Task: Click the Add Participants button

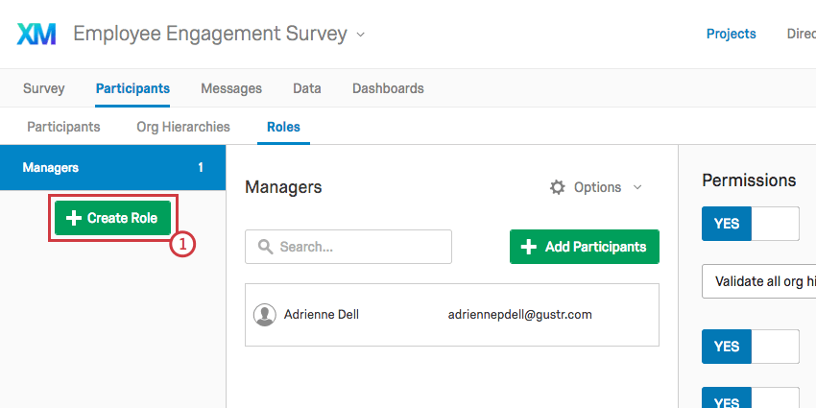Action: pyautogui.click(x=585, y=247)
